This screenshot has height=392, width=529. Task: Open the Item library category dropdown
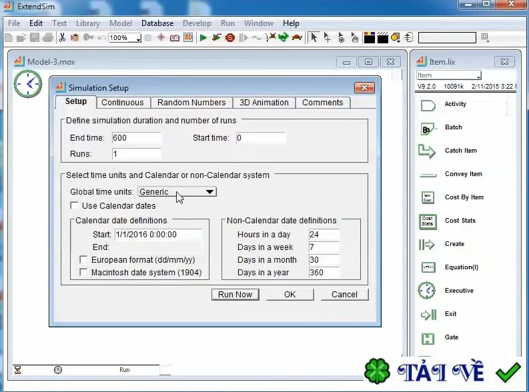point(449,75)
